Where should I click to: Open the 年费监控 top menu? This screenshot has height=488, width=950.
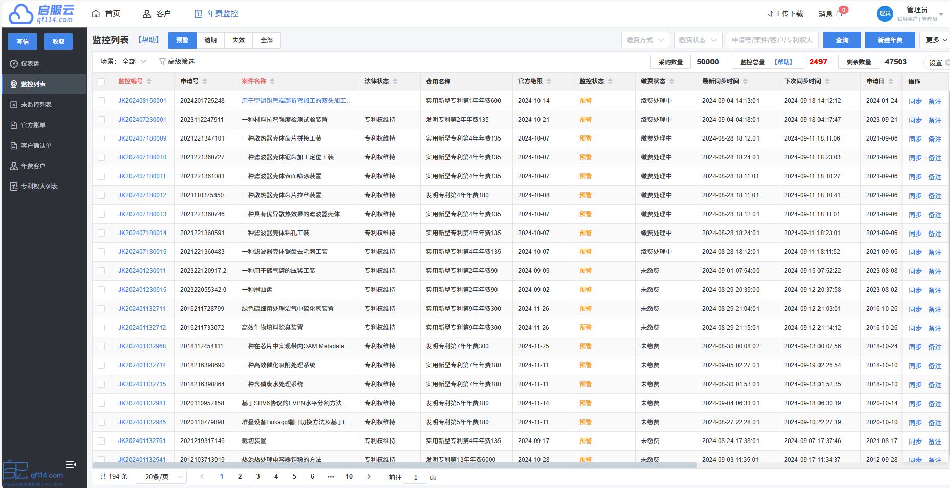click(217, 14)
